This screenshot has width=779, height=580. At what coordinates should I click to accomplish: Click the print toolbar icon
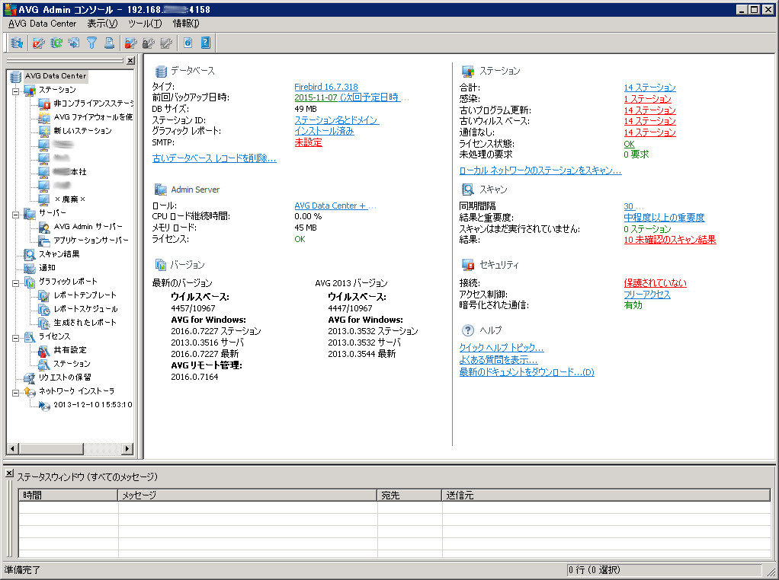(109, 43)
